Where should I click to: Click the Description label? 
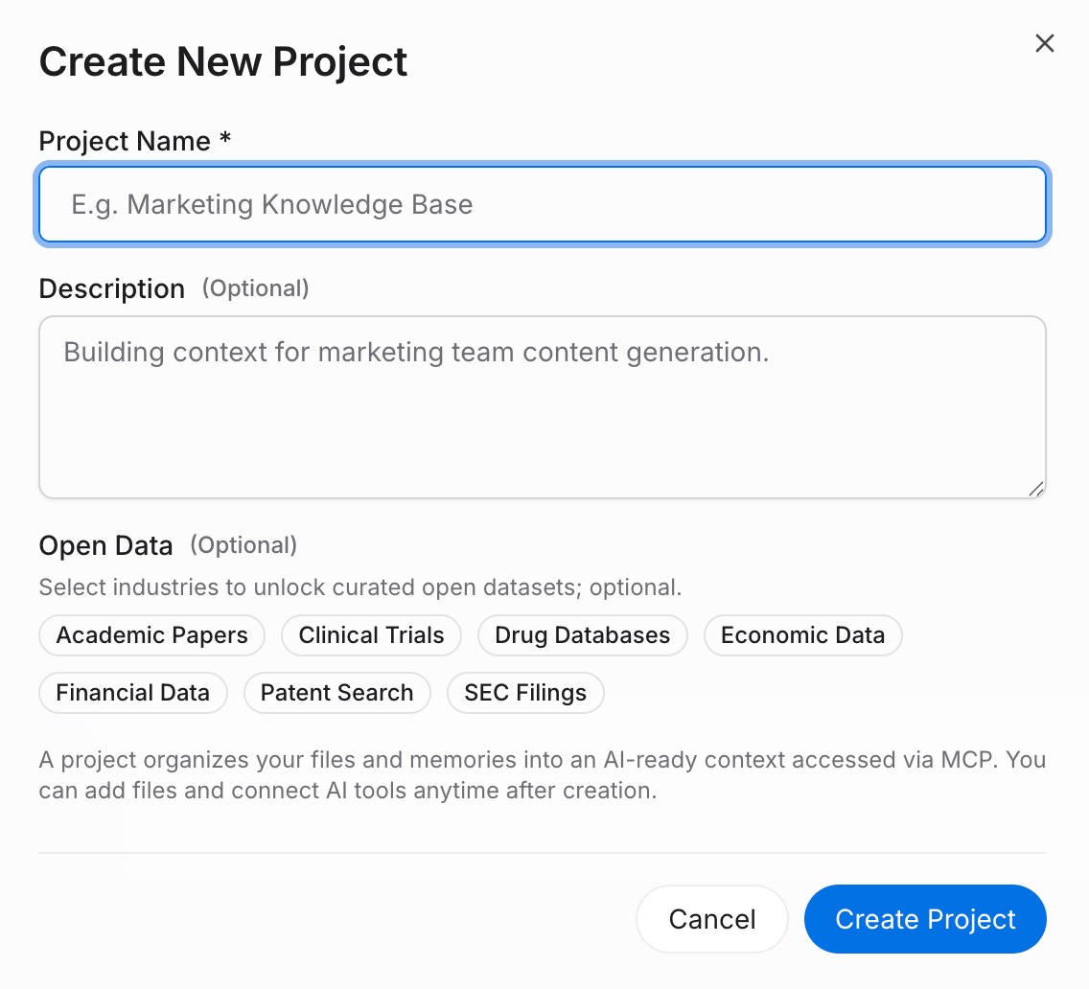pyautogui.click(x=112, y=288)
